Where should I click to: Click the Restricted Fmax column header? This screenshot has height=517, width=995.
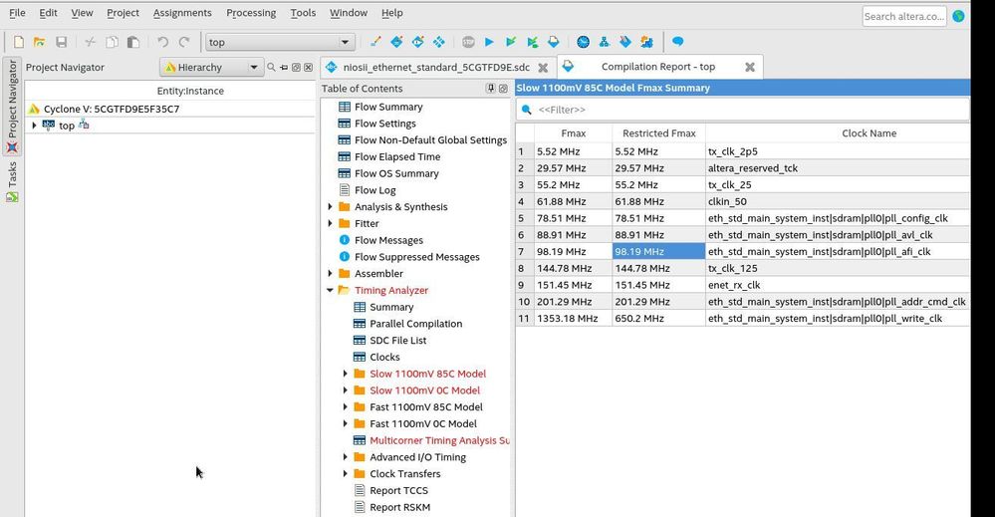coord(658,133)
